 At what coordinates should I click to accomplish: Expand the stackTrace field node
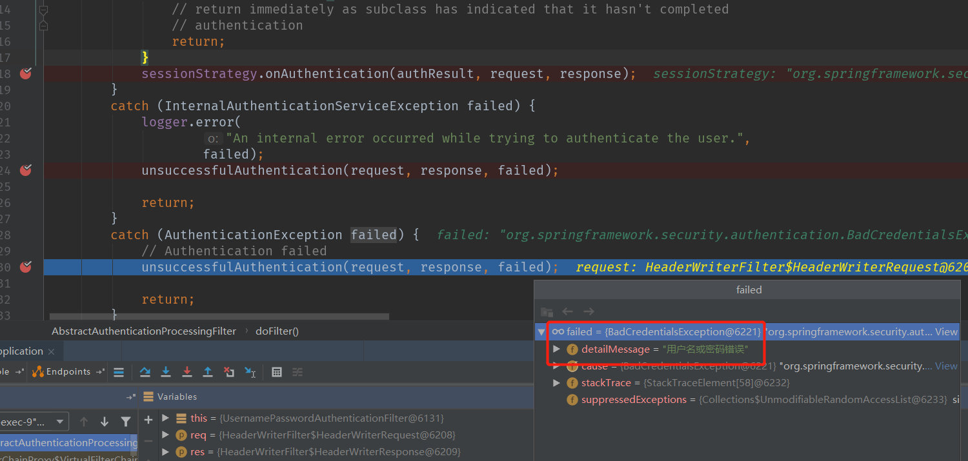557,383
